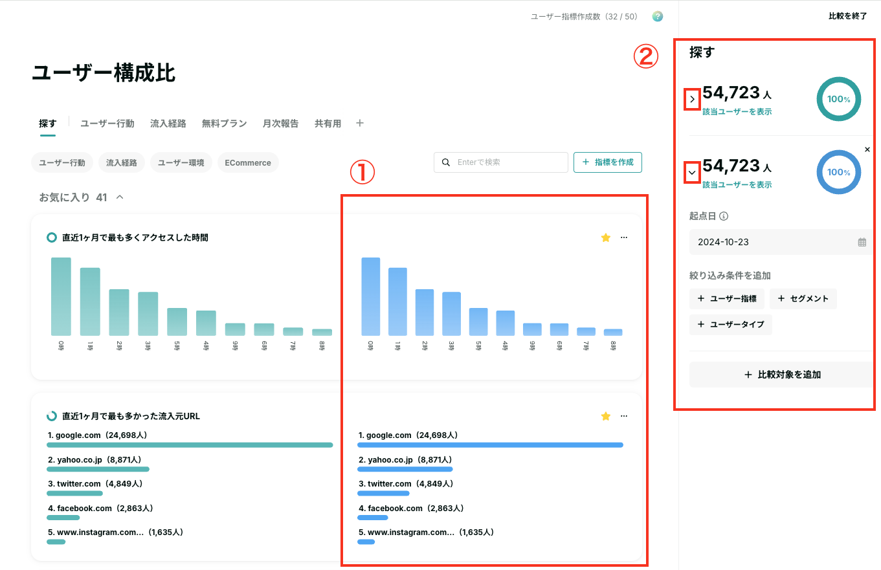881x570 pixels.
Task: Click the blue twitter.com (4,849人) label
Action: (x=405, y=484)
